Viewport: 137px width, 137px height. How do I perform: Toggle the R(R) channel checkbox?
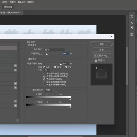[x=45, y=67]
